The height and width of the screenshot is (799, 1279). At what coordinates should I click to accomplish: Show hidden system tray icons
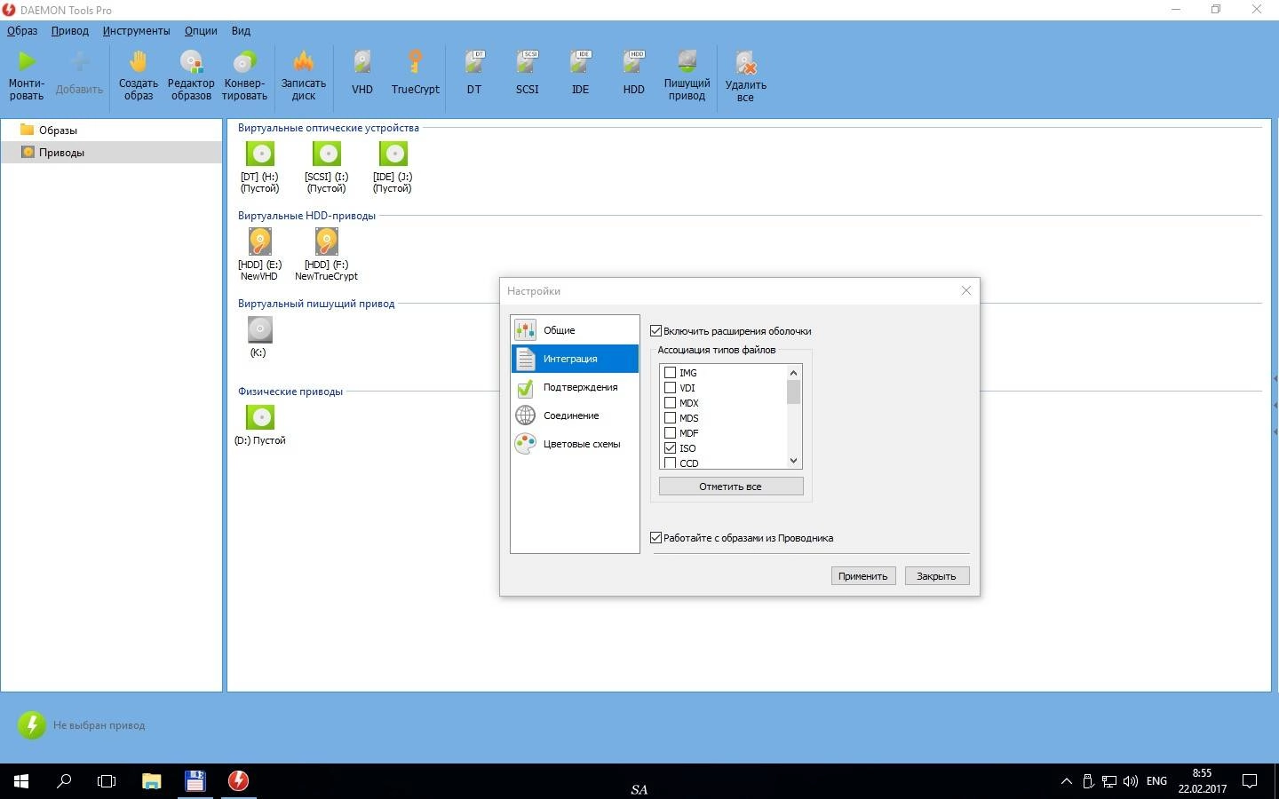(x=1067, y=781)
